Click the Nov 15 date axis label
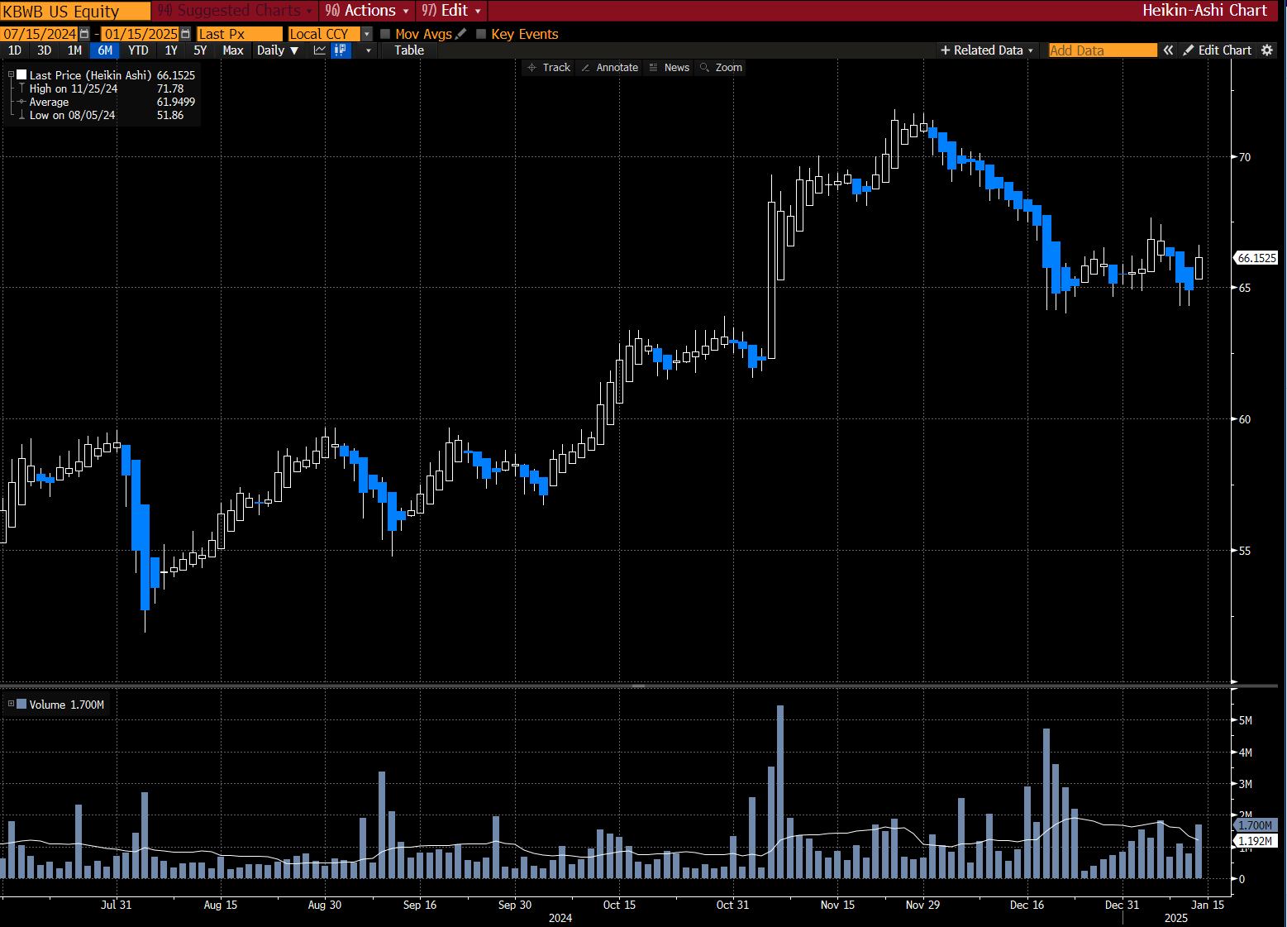The width and height of the screenshot is (1287, 927). pos(837,905)
